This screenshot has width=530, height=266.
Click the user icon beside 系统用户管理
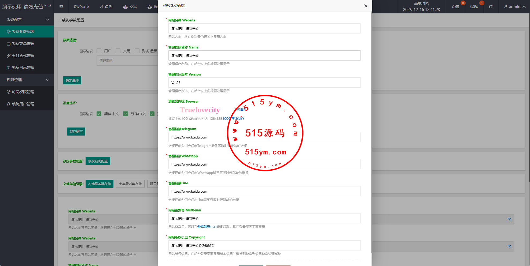[9, 104]
